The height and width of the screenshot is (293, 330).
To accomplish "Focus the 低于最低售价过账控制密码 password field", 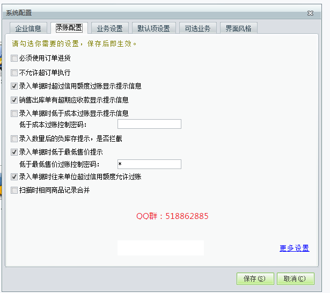I will coord(149,164).
